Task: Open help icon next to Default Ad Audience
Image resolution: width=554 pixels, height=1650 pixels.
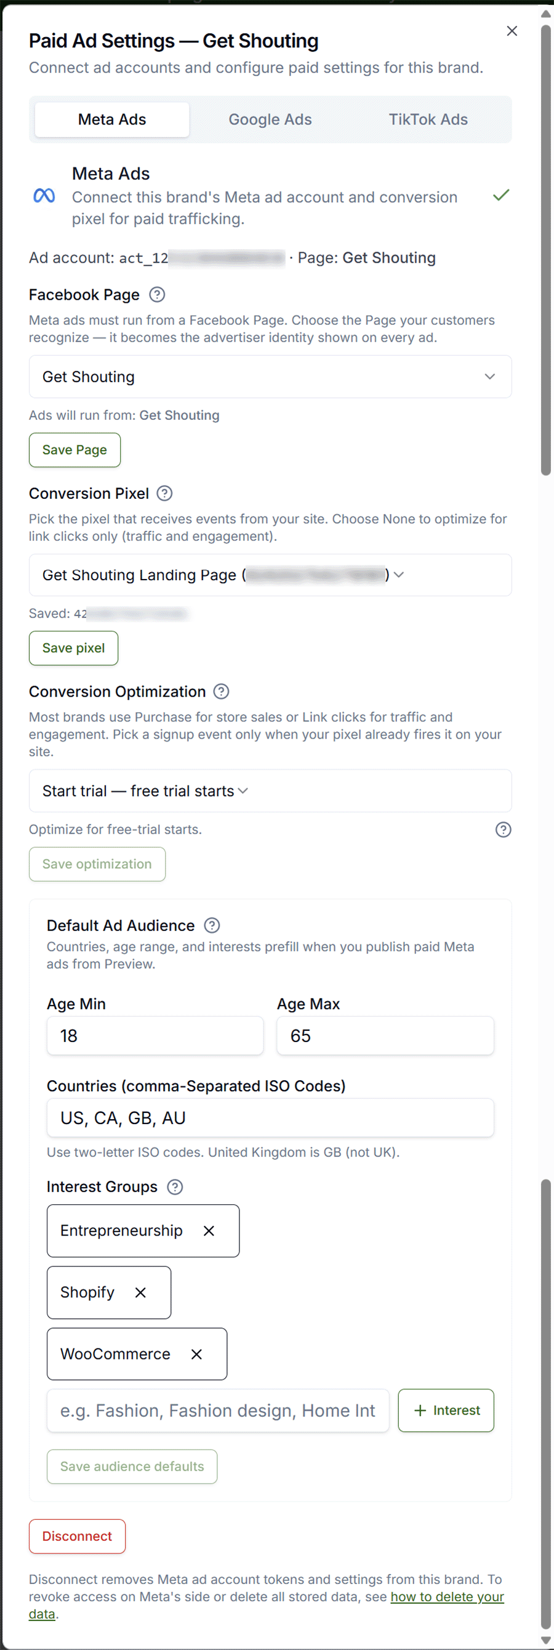Action: click(212, 925)
